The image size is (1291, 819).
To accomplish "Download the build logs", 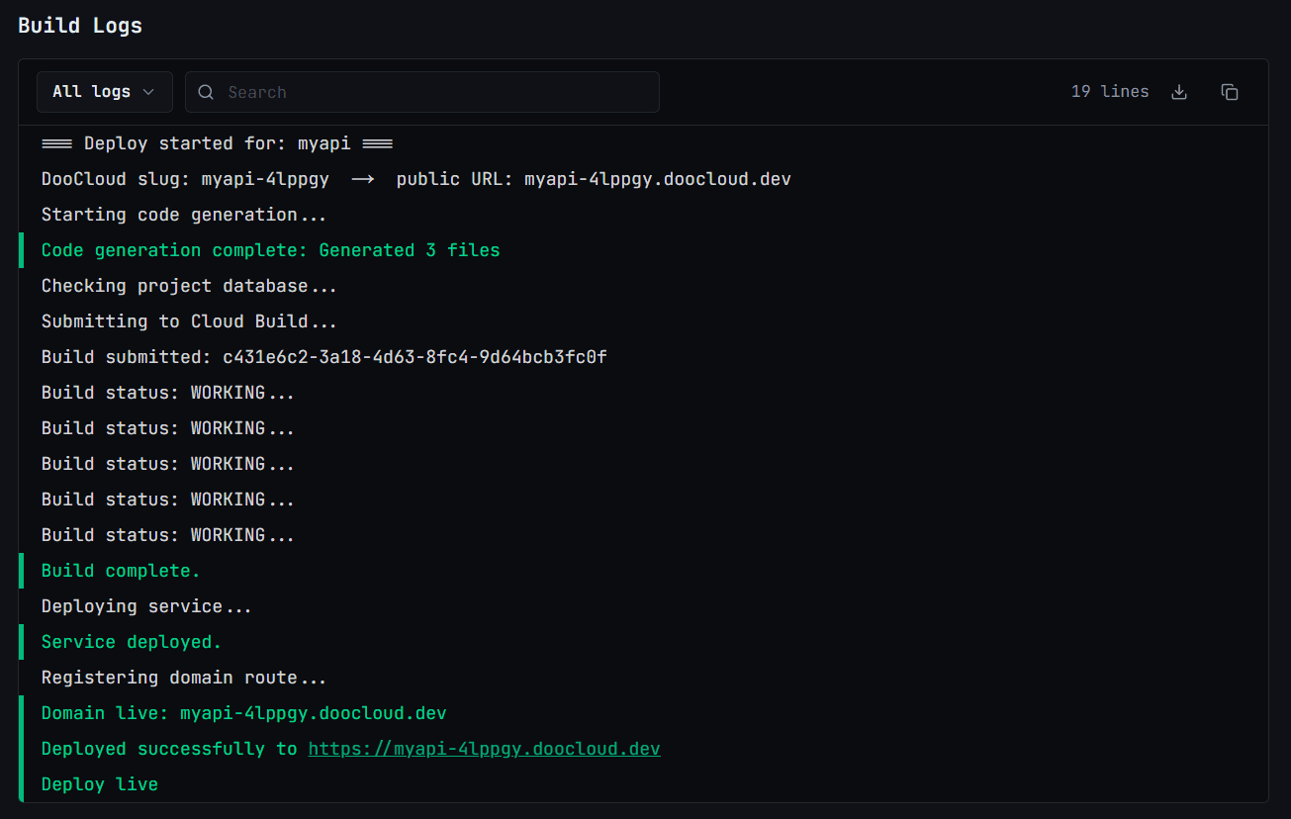I will [1178, 92].
